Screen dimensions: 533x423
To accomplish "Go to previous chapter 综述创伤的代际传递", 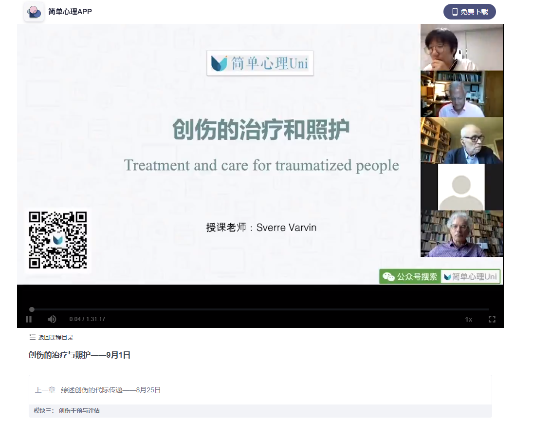I will 110,390.
